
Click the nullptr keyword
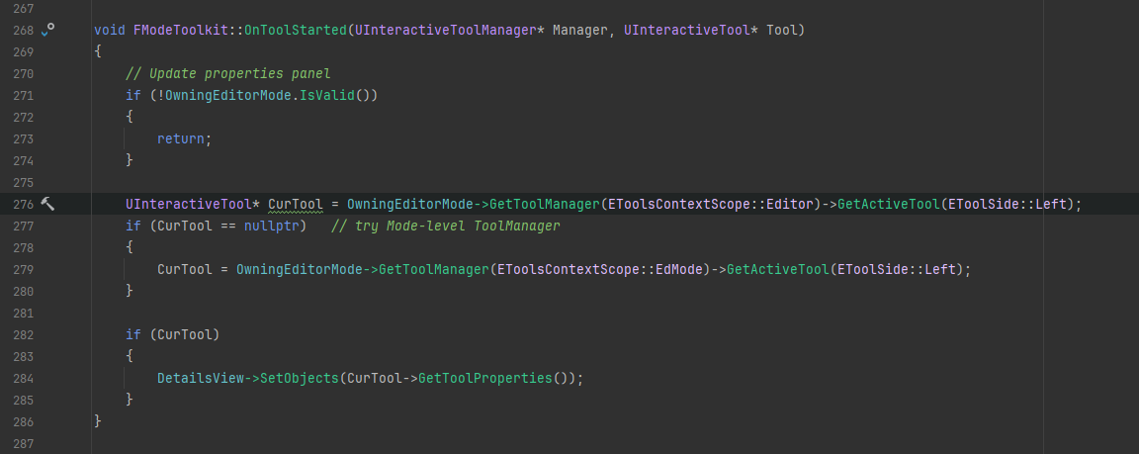pyautogui.click(x=271, y=227)
